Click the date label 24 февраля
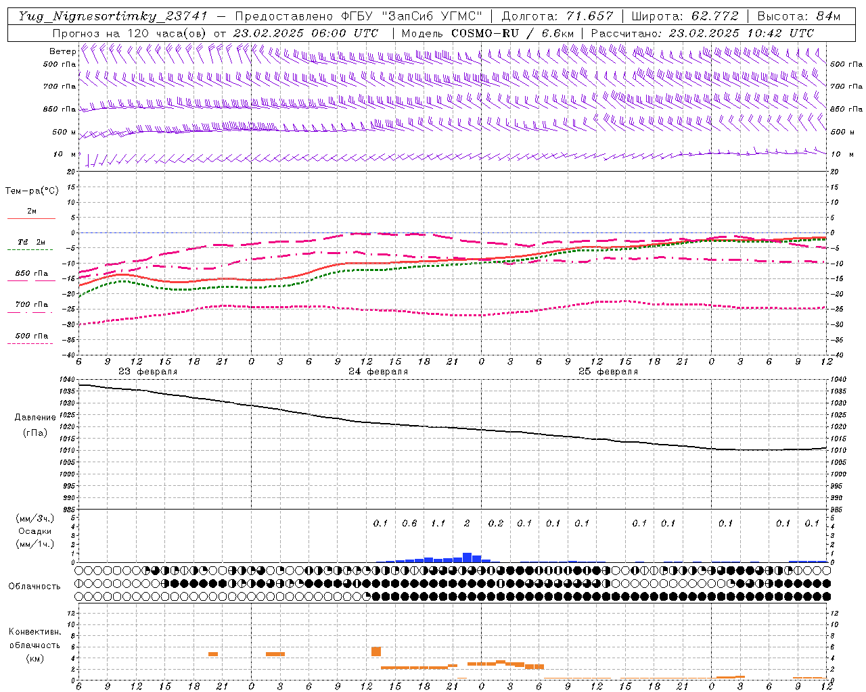The width and height of the screenshot is (866, 692). 378,372
